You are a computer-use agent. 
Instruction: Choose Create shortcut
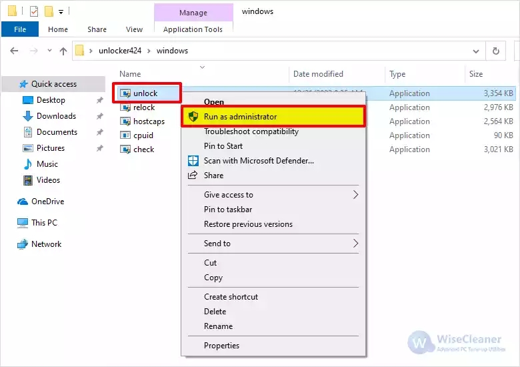click(x=273, y=297)
